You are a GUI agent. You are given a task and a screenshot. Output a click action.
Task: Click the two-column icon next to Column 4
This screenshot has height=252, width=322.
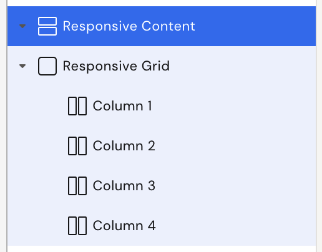(77, 226)
